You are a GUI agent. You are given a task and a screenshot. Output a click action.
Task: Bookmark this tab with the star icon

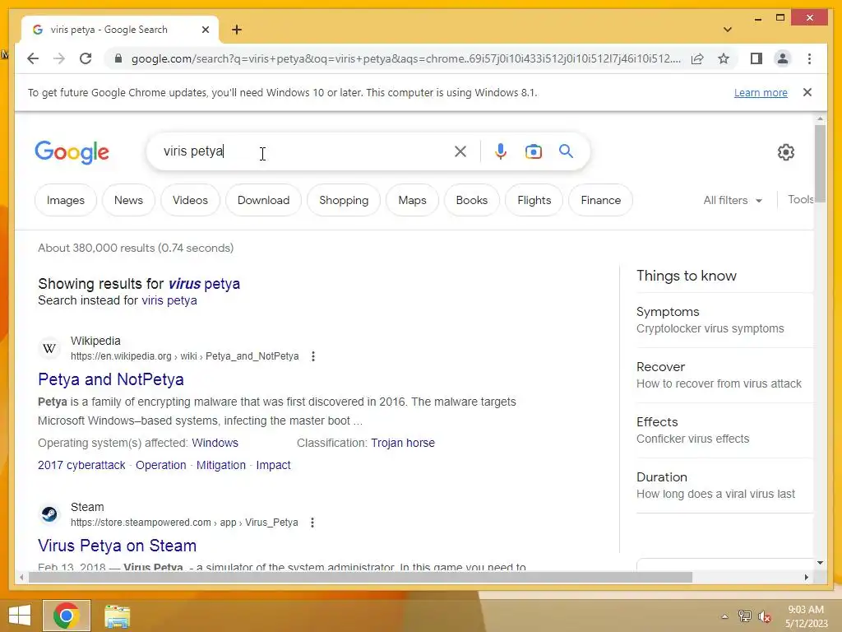(x=724, y=58)
